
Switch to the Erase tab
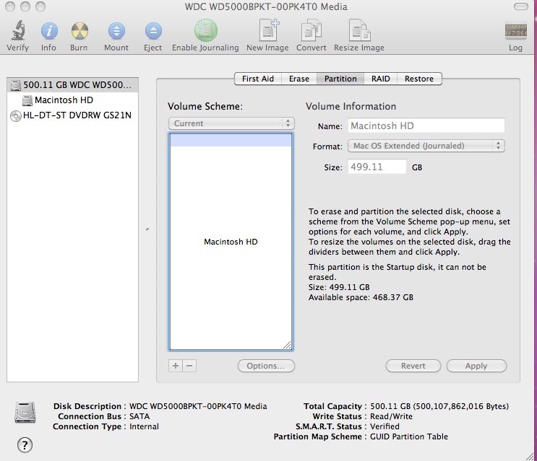(299, 79)
